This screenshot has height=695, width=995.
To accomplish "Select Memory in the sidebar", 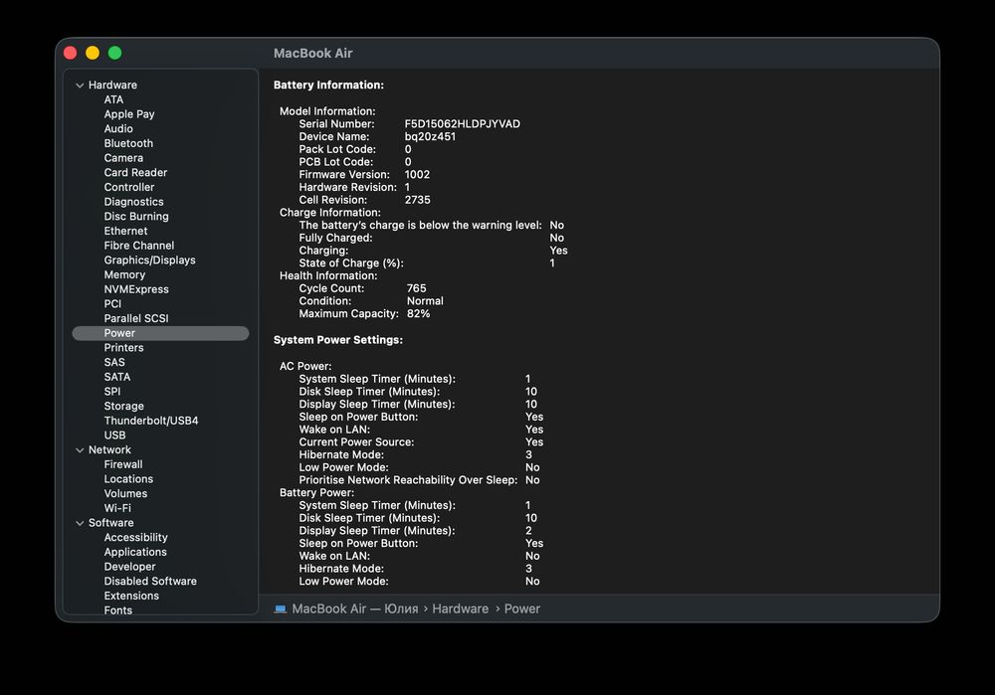I will coord(125,274).
